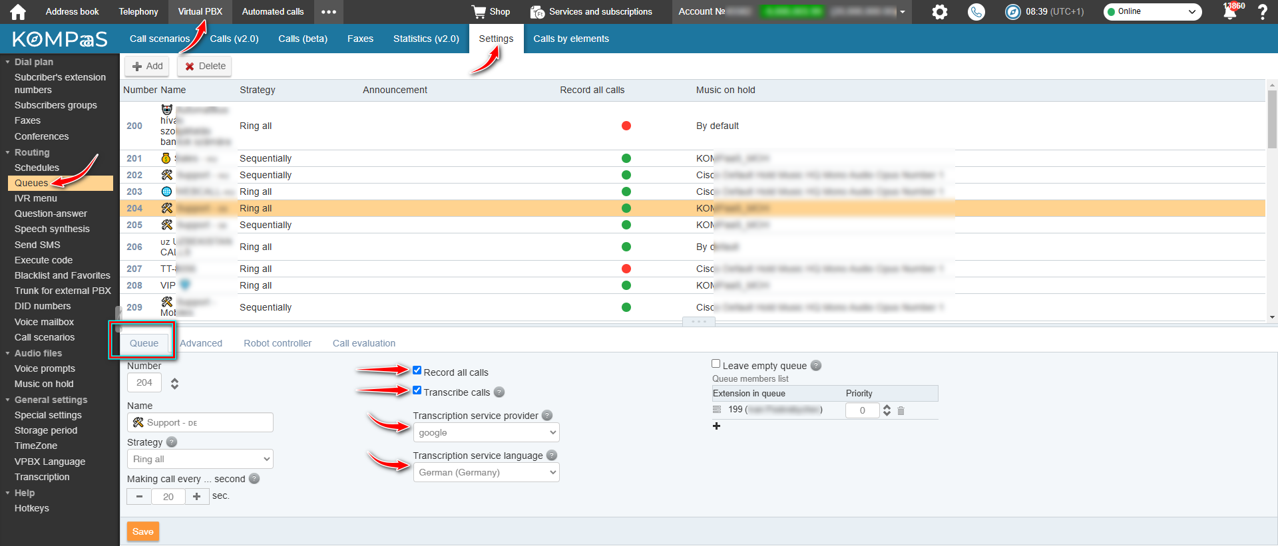The height and width of the screenshot is (546, 1278).
Task: Click the Delete button
Action: pos(205,66)
